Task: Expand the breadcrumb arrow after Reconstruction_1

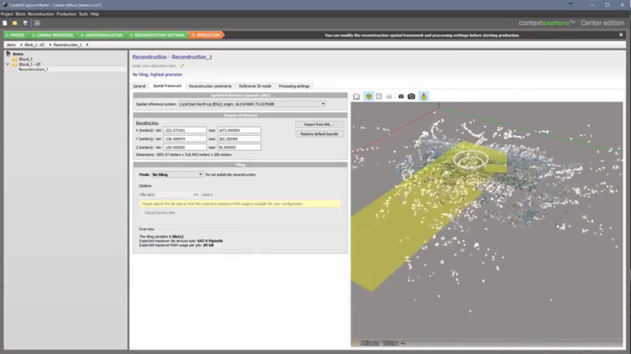Action: (87, 45)
